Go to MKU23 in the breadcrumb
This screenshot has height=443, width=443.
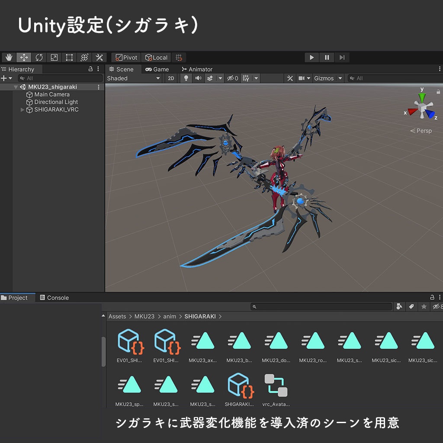click(x=144, y=316)
